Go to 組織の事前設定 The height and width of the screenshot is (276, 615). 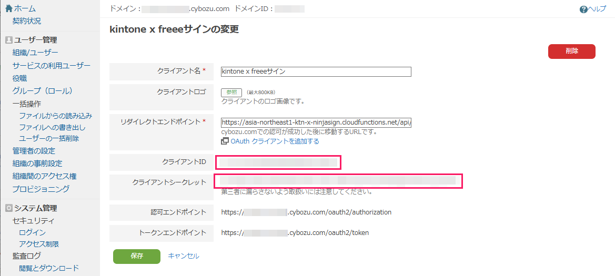pos(37,163)
